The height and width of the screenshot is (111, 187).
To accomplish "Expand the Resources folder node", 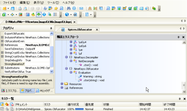I will 62,84.
